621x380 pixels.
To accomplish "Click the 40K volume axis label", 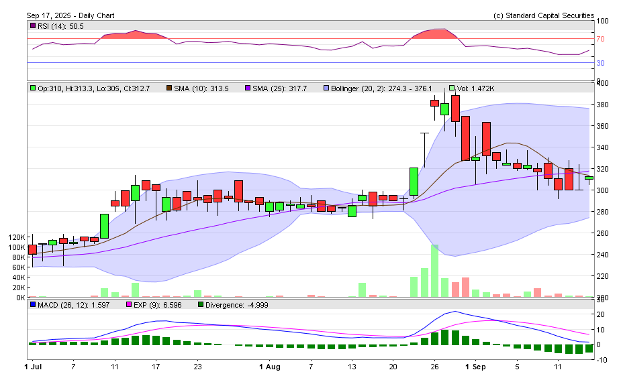I will pyautogui.click(x=18, y=277).
